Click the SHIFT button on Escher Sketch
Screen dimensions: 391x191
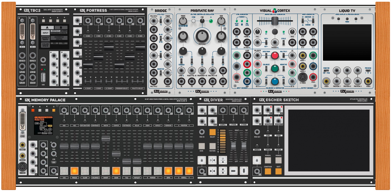pos(278,171)
